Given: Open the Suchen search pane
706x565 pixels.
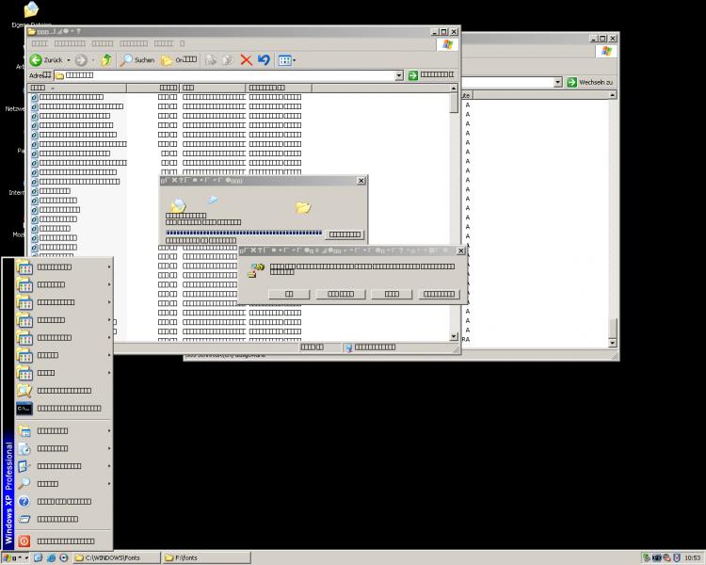Looking at the screenshot, I should click(x=136, y=60).
